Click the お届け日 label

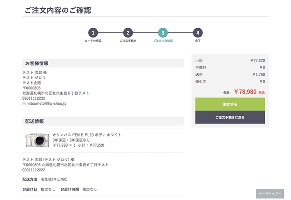click(x=30, y=190)
